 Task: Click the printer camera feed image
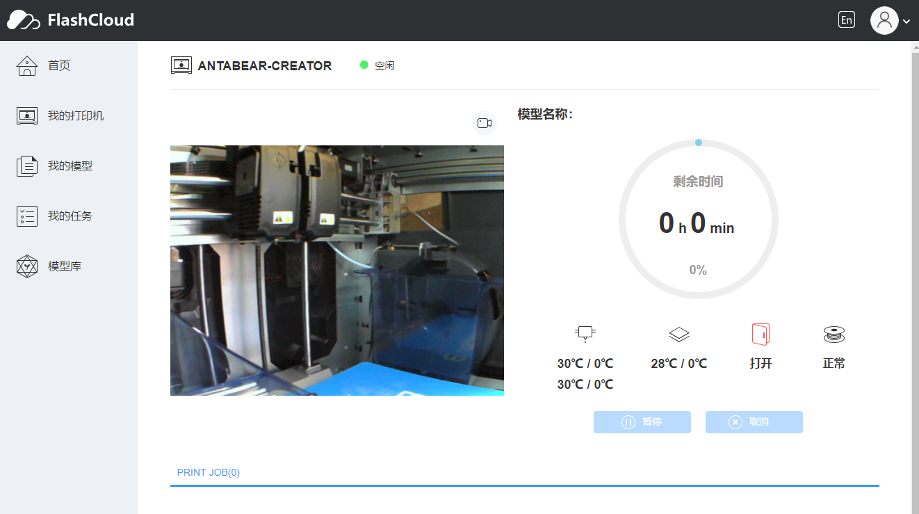coord(337,271)
